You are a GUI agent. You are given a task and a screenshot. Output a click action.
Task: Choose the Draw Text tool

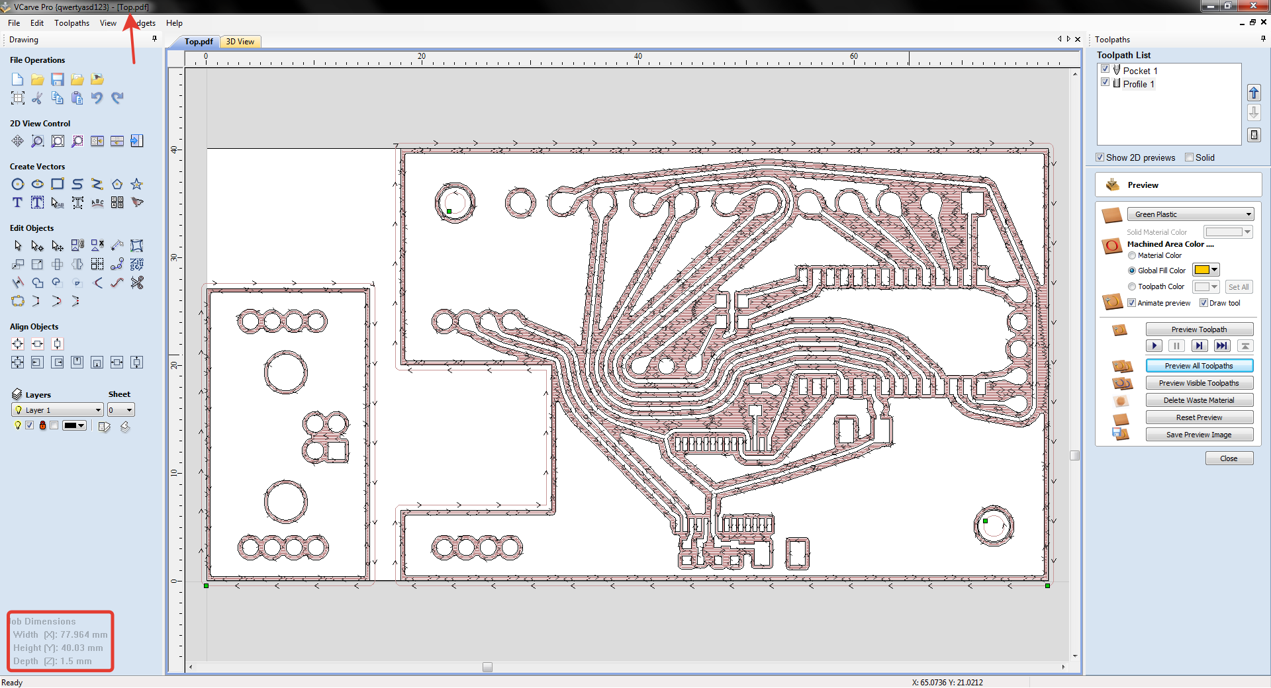click(x=18, y=202)
